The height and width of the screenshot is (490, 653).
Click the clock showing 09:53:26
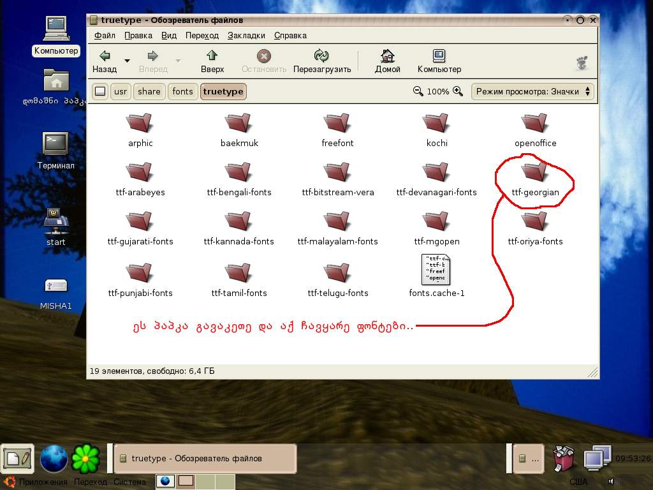pos(633,459)
